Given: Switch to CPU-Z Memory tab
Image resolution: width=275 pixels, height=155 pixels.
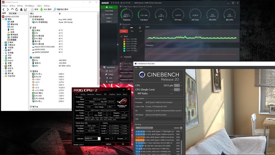Looking at the screenshot, I should pyautogui.click(x=99, y=95).
